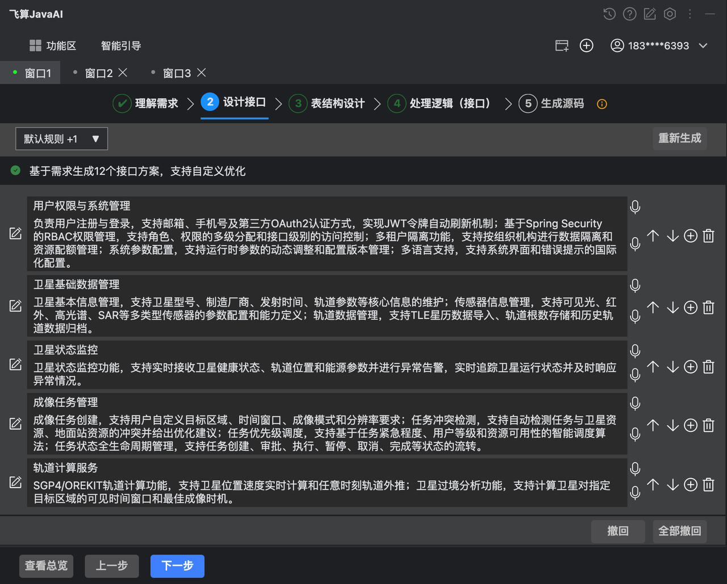Click the 查看总览 button
The width and height of the screenshot is (727, 584).
(x=46, y=566)
